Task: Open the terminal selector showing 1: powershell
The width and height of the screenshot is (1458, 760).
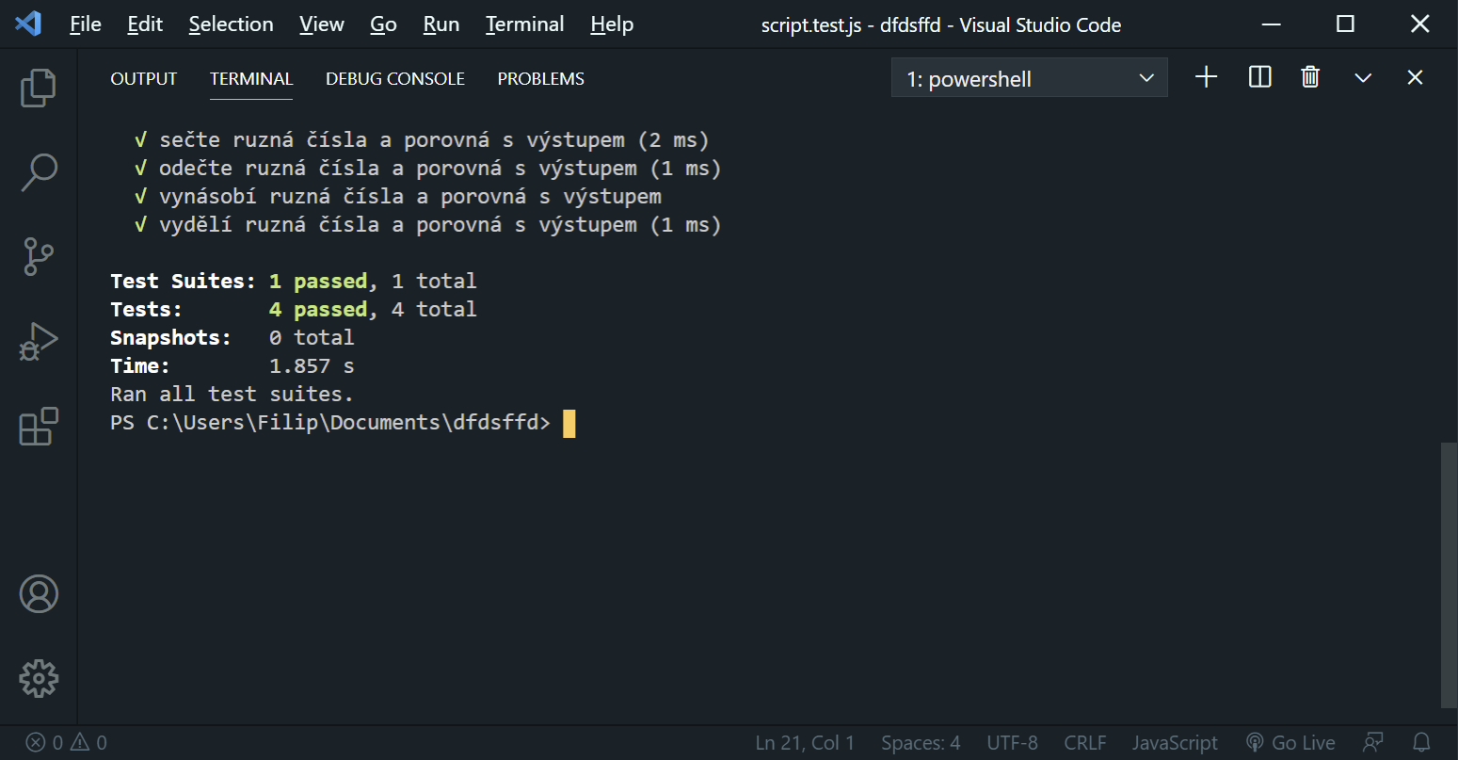Action: pyautogui.click(x=1029, y=77)
